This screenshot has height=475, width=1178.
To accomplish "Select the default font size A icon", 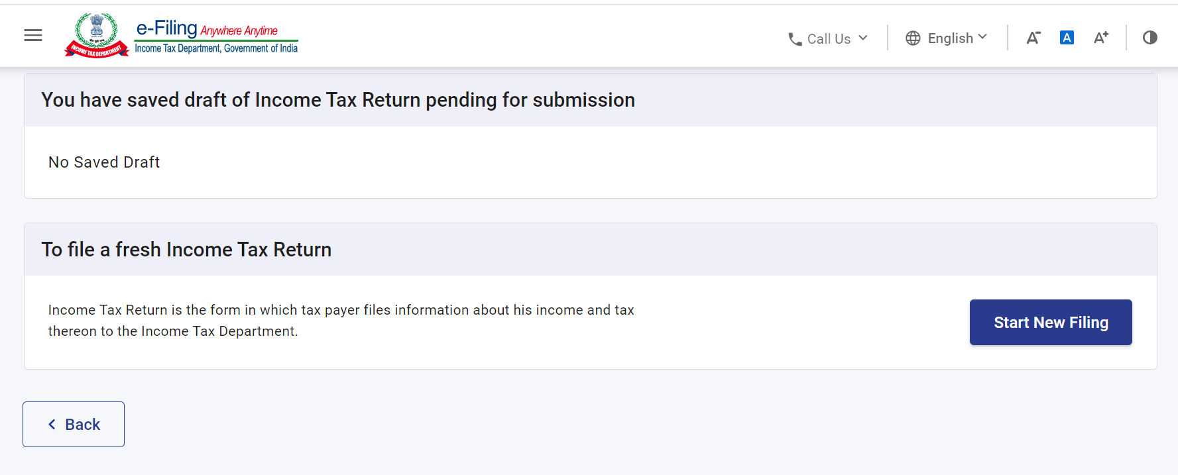I will [1067, 38].
